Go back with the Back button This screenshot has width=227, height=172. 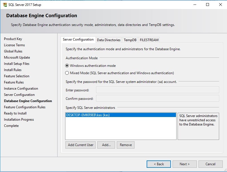[158, 164]
